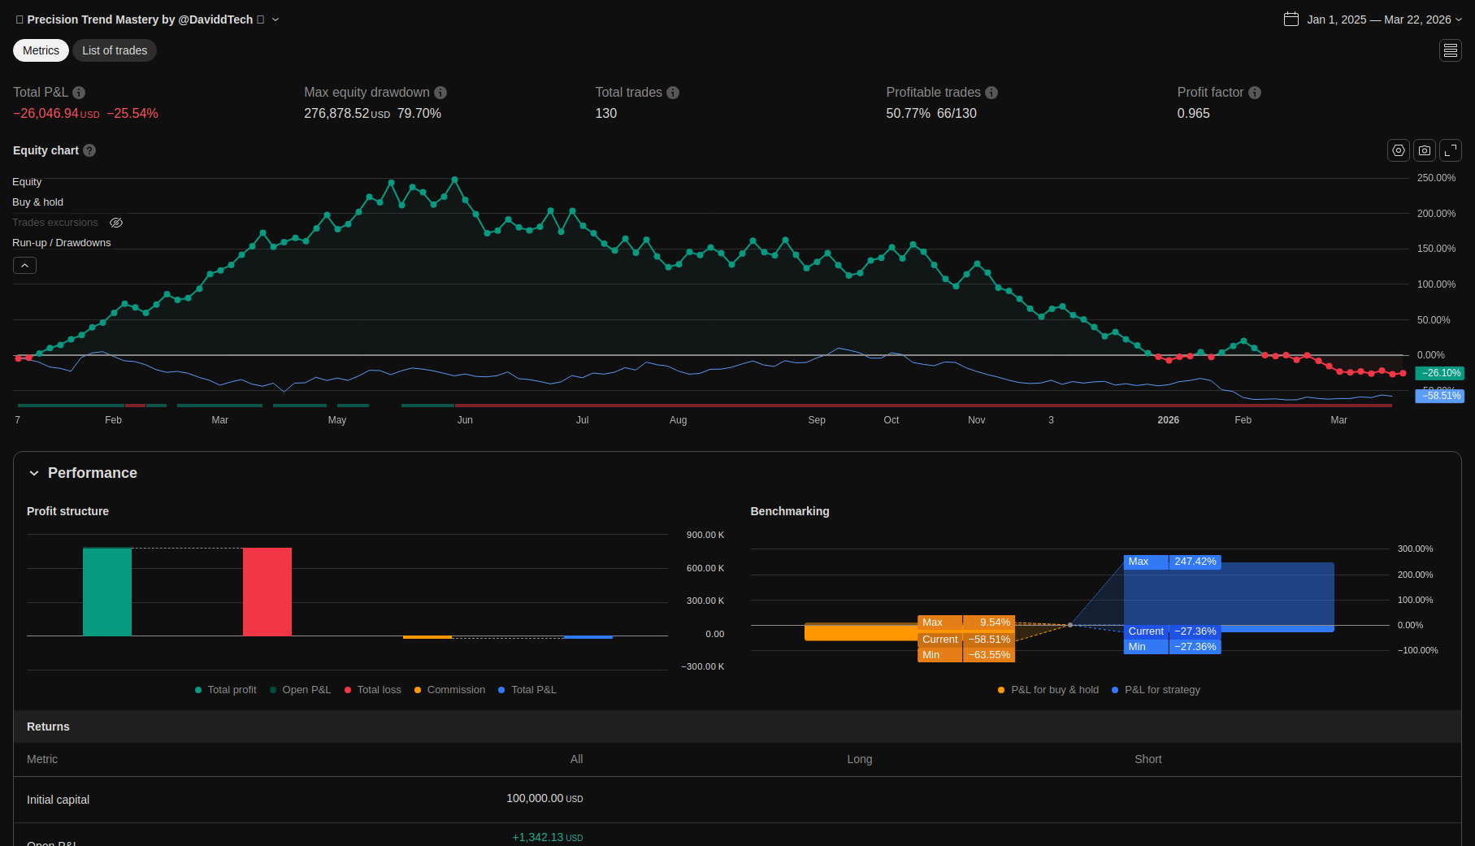Toggle Run-up / Drawdowns series
Screen dimensions: 1475x846
click(61, 243)
